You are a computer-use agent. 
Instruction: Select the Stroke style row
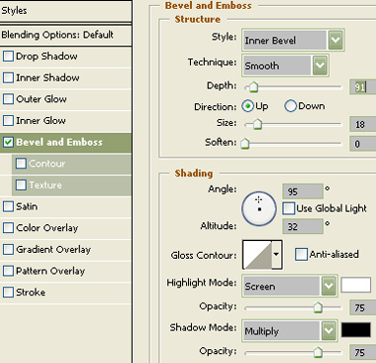tap(66, 293)
